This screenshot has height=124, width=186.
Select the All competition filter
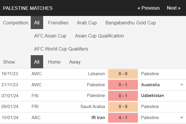click(x=37, y=23)
